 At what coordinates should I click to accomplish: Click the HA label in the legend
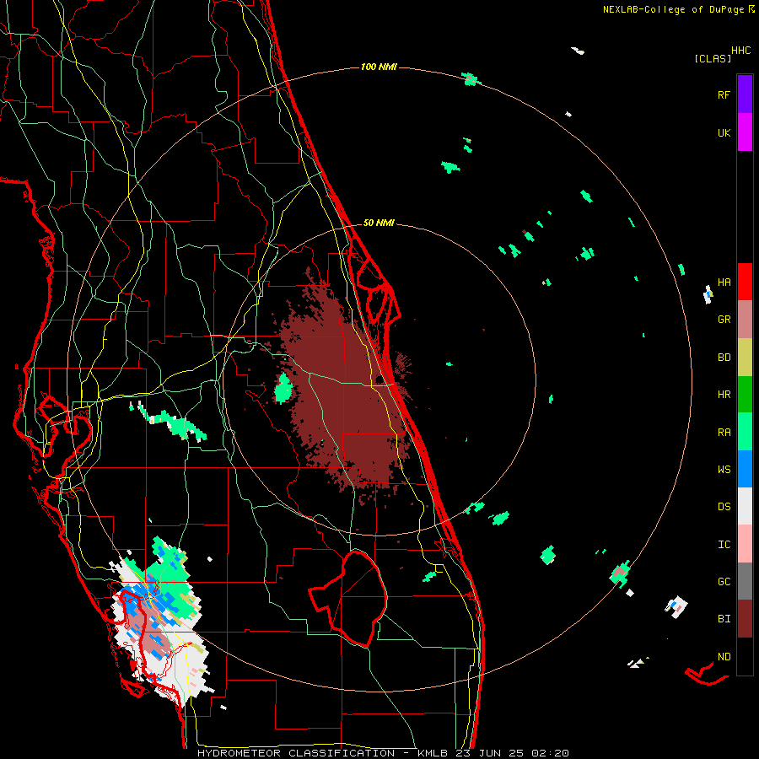[x=724, y=282]
